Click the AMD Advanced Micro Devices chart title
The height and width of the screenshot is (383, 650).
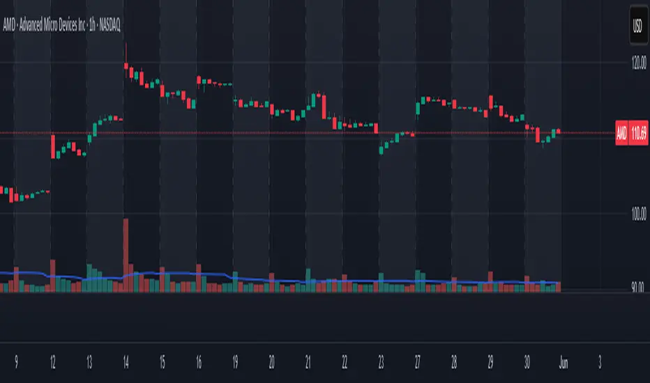(x=62, y=25)
